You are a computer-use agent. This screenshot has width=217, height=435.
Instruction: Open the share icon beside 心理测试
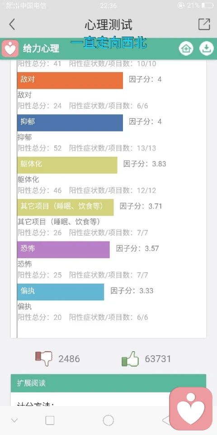point(204,24)
